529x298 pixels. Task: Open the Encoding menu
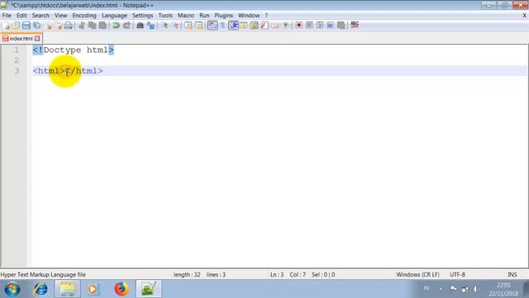pos(84,16)
